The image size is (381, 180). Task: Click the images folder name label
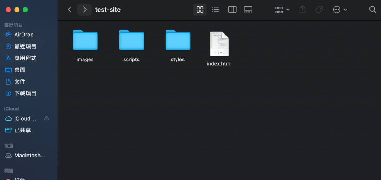(85, 60)
